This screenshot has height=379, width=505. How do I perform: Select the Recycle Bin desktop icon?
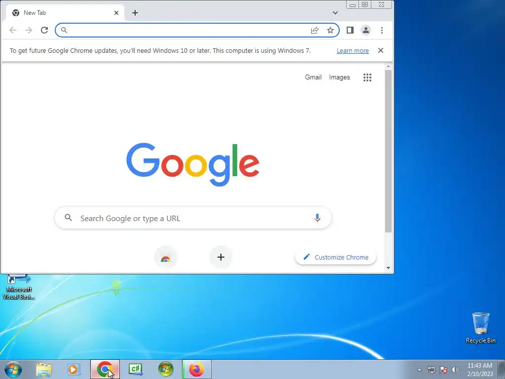(480, 328)
